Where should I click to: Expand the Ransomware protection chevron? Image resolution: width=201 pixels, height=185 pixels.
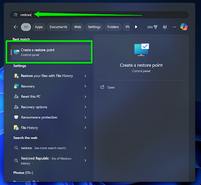[85, 117]
